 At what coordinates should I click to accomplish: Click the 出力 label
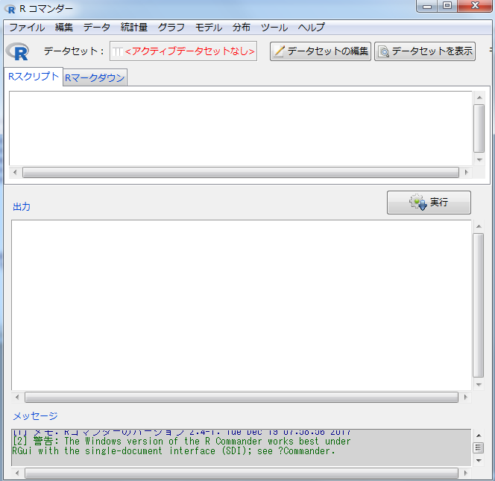click(x=22, y=207)
